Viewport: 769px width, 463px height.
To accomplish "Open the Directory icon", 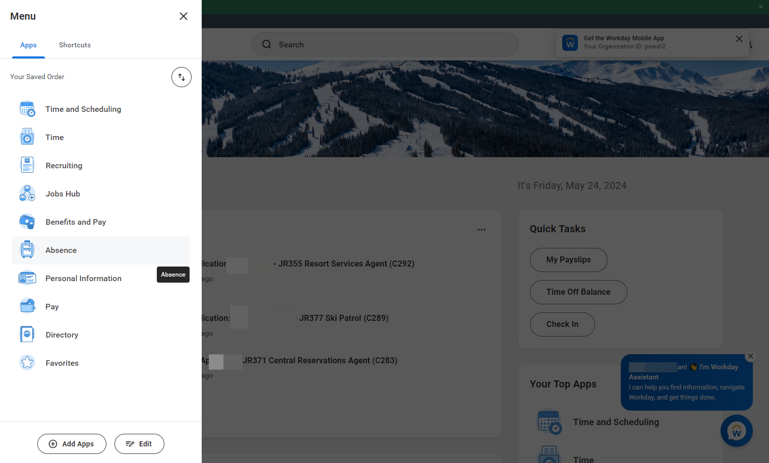I will (x=27, y=335).
